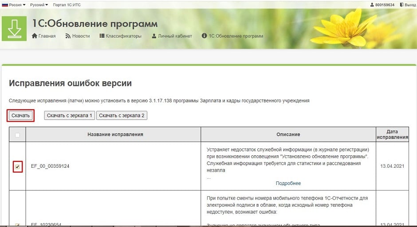Expand the Русский language dropdown
The width and height of the screenshot is (417, 227).
pyautogui.click(x=40, y=4)
